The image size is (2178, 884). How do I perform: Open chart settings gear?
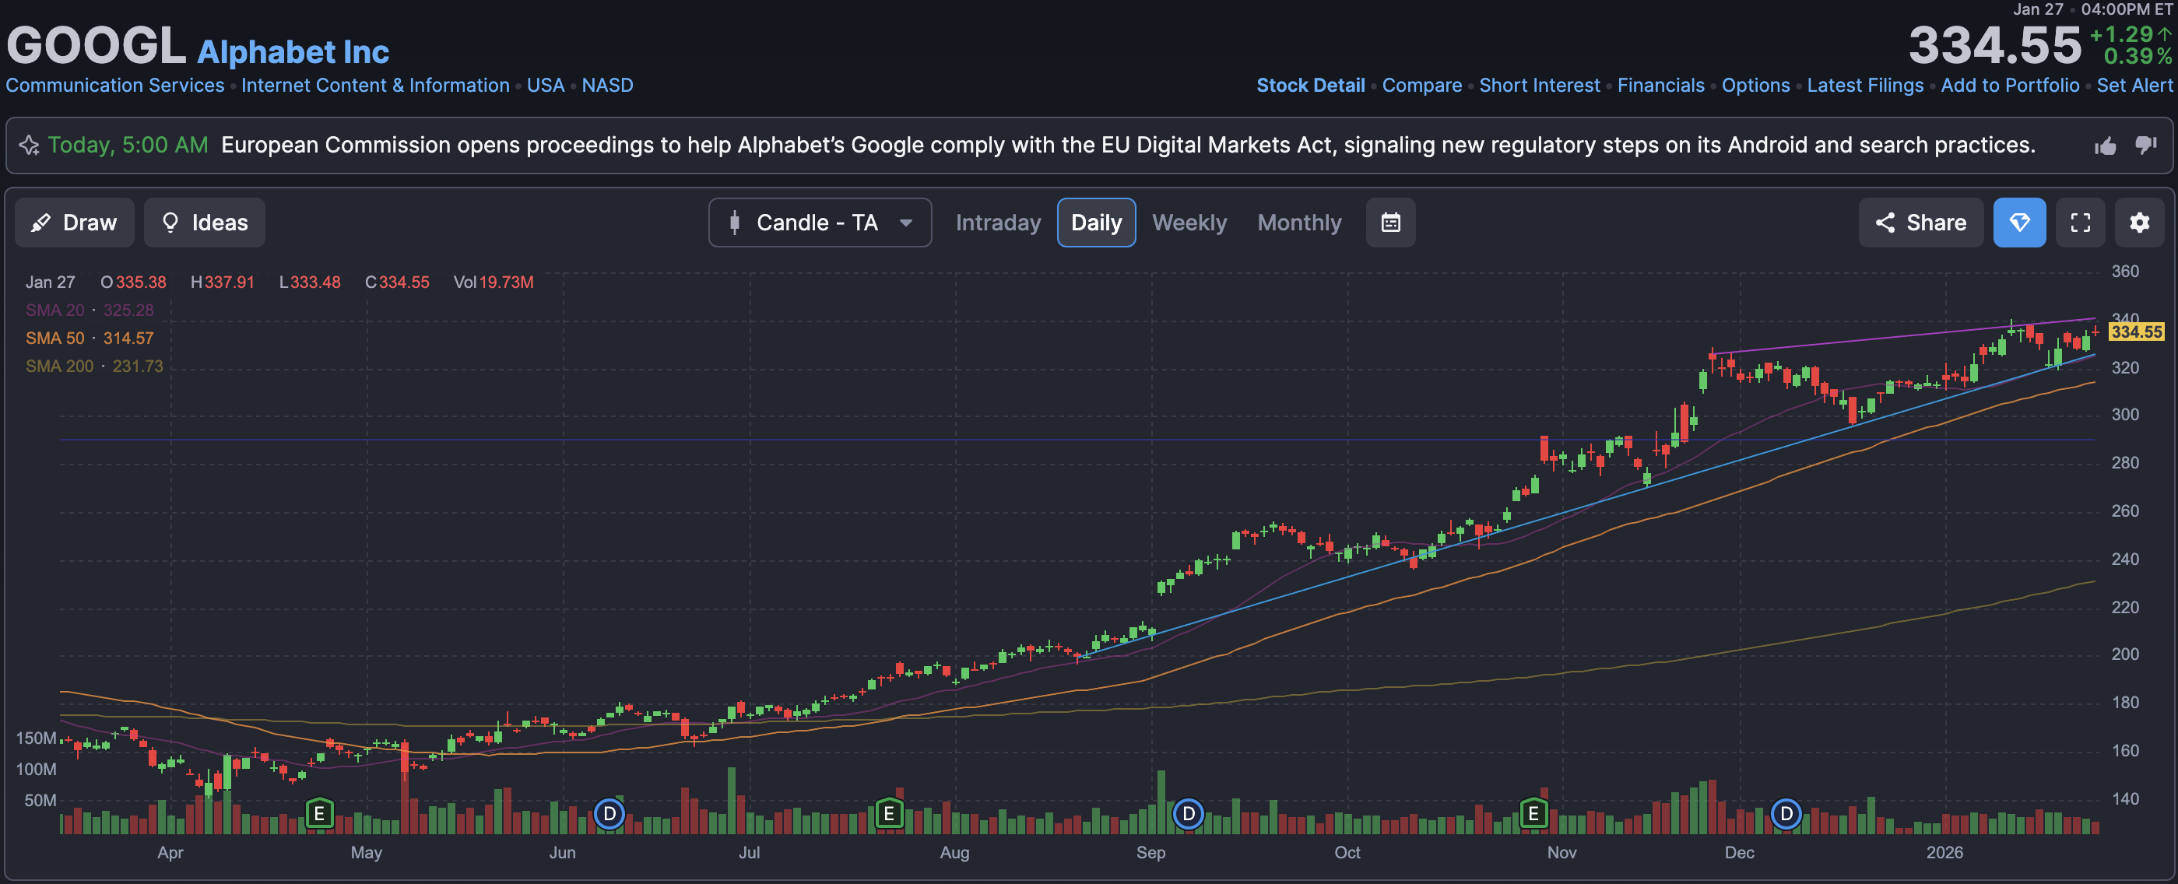2138,223
